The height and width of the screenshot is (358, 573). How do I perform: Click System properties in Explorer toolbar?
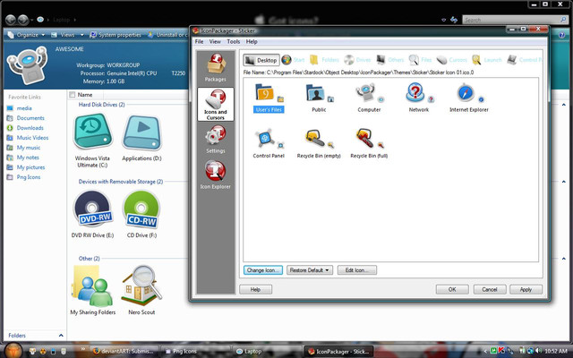pos(115,35)
